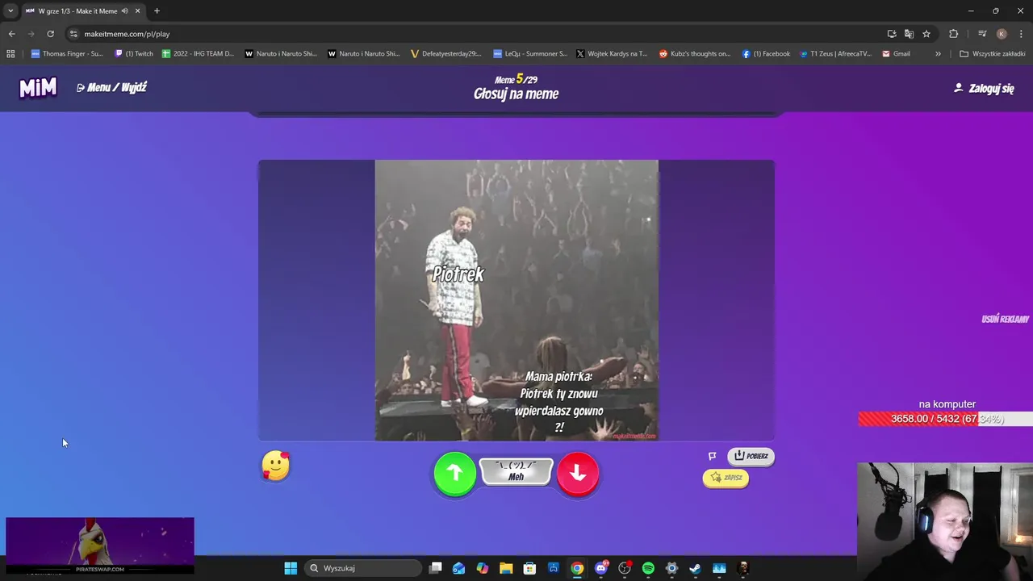Open T1 Zeus AfreecaTV bookmark
This screenshot has width=1033, height=581.
pos(836,54)
